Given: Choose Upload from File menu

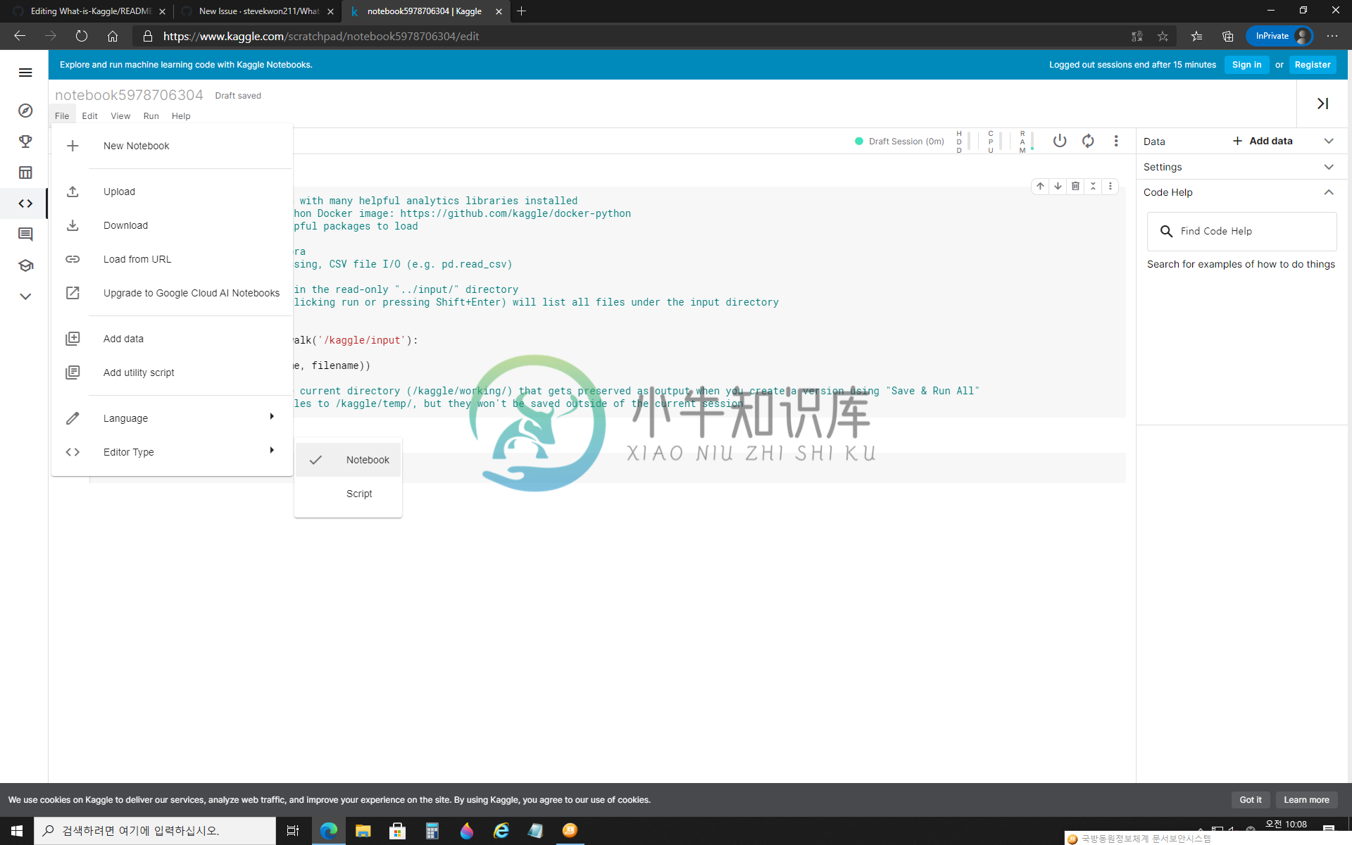Looking at the screenshot, I should tap(172, 192).
